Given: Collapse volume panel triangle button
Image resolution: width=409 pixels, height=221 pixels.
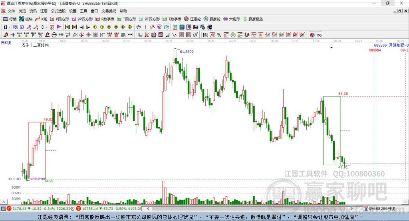Looking at the screenshot, I should (4, 202).
